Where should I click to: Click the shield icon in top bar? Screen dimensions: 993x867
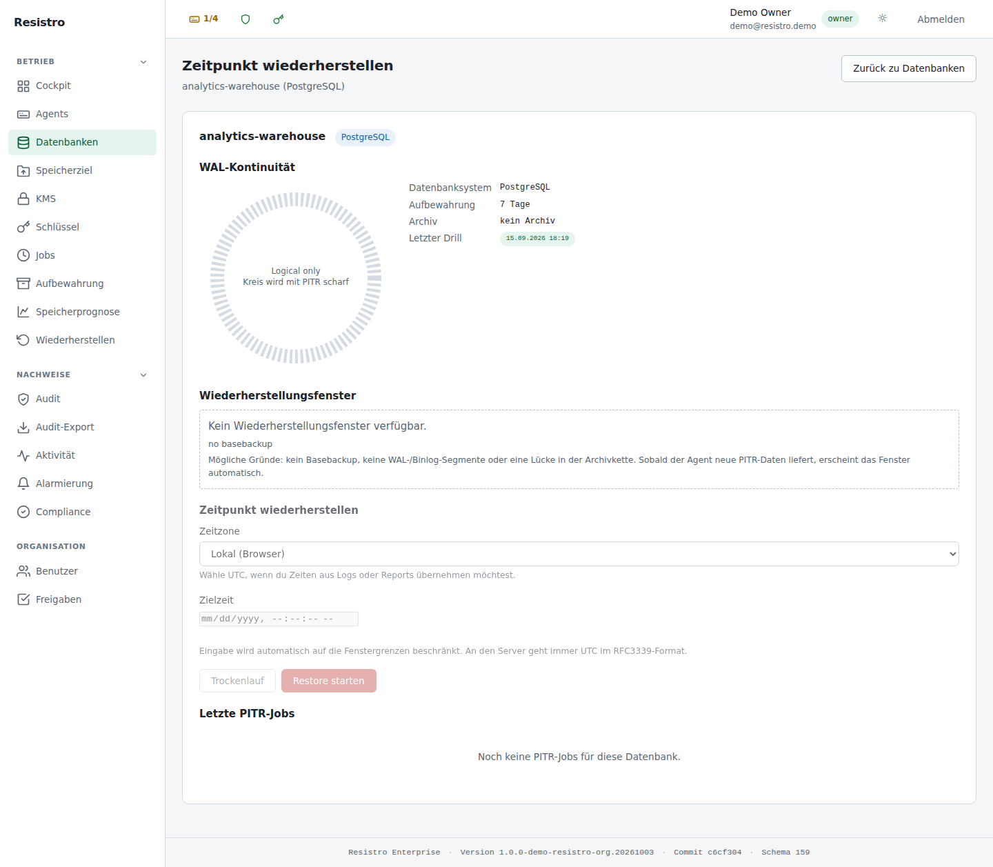[245, 19]
